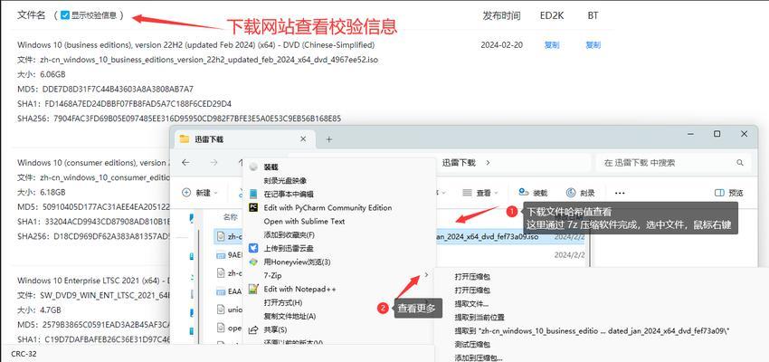Click 迅雷下载 in the address breadcrumb

point(459,162)
